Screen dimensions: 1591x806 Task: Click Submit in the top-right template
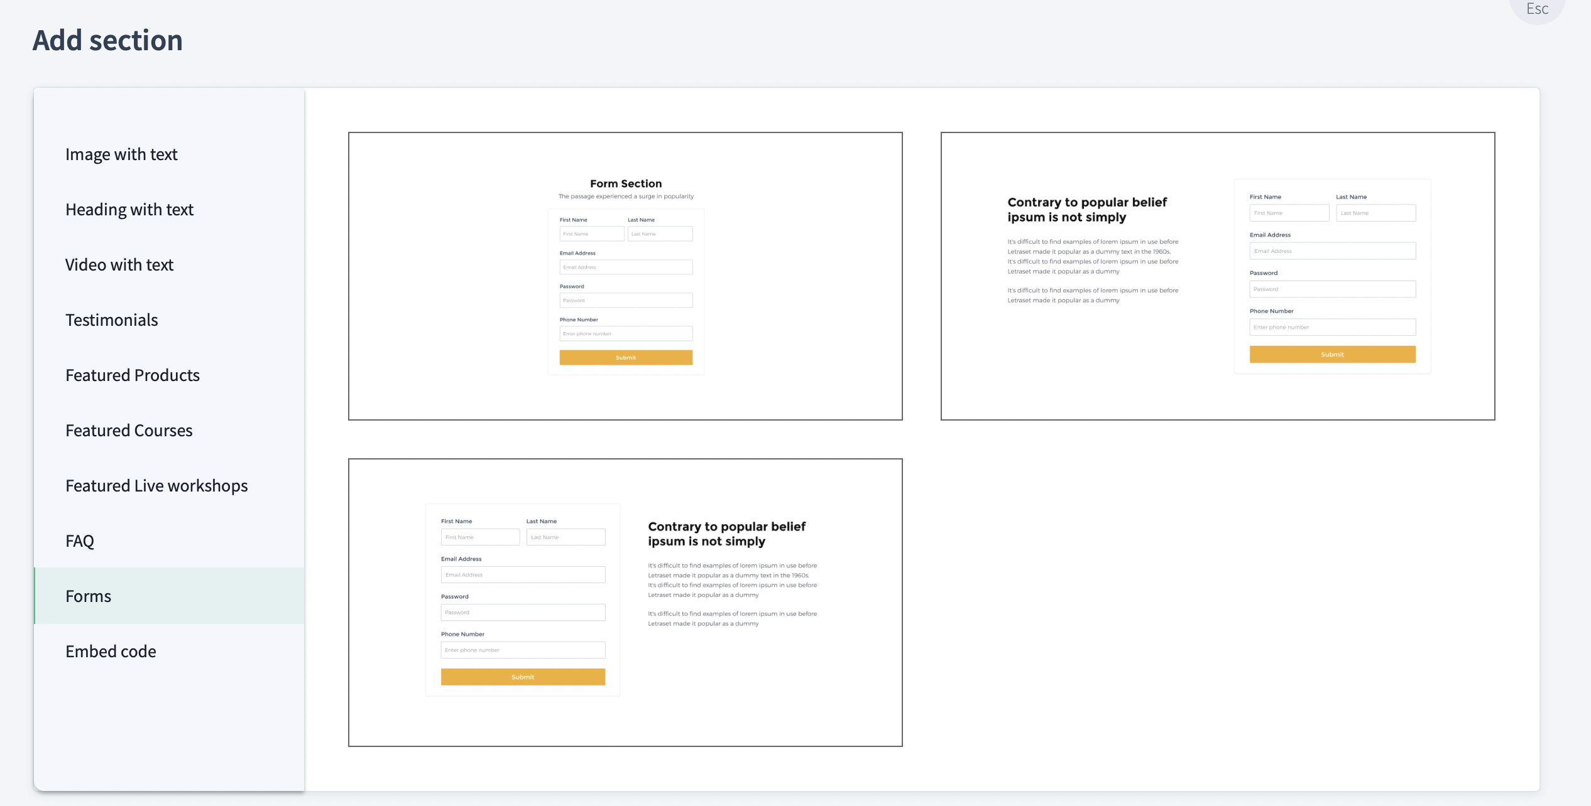1332,355
